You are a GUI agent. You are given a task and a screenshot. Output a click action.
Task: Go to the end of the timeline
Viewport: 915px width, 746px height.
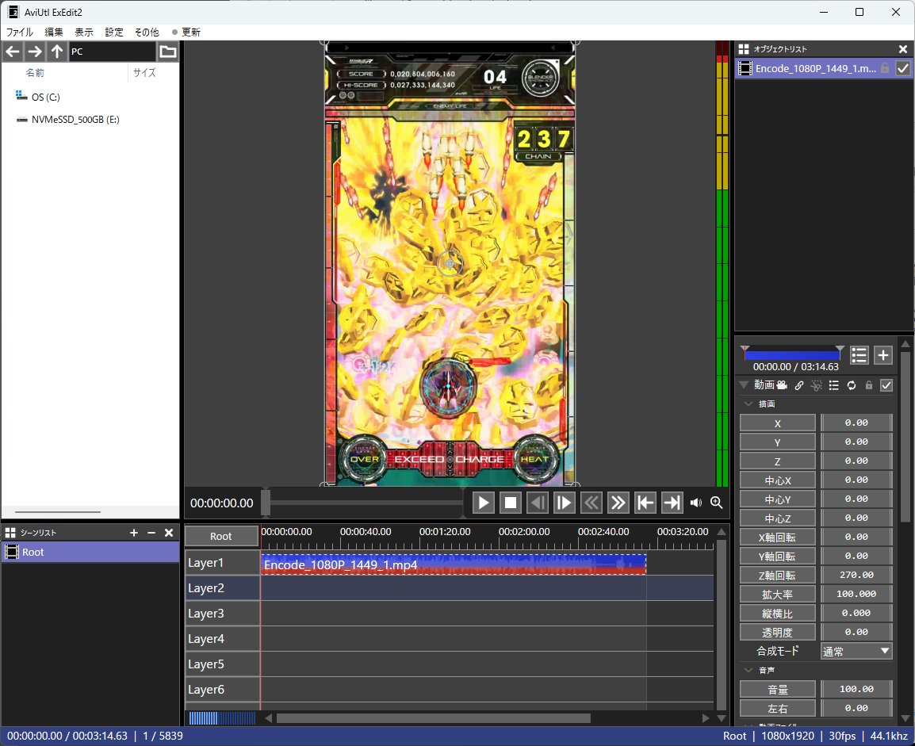(672, 503)
